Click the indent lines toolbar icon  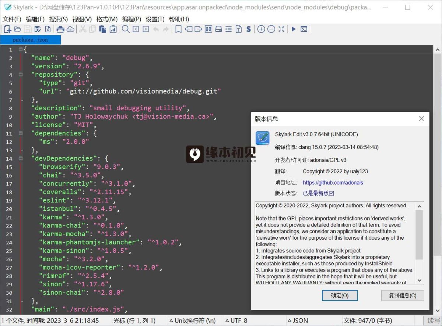[x=228, y=29]
